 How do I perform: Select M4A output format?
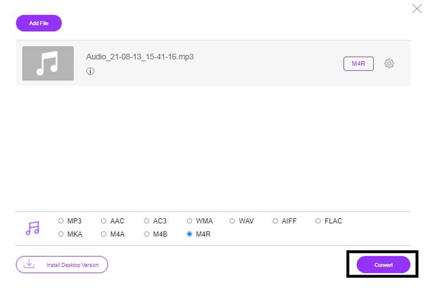104,234
